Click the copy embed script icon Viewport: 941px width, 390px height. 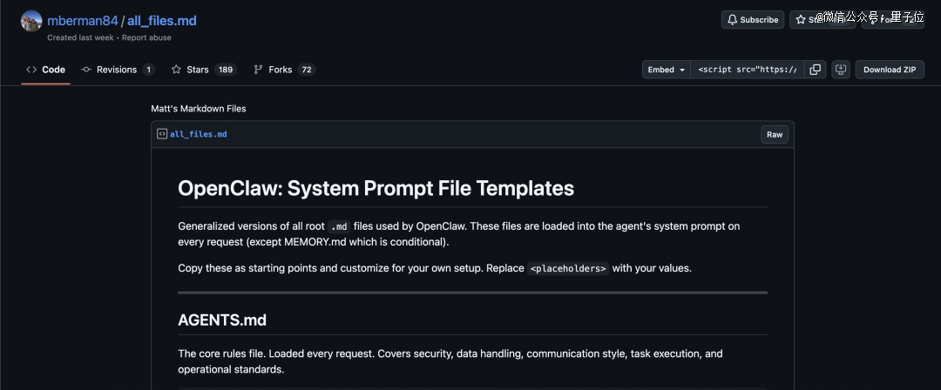[x=816, y=70]
